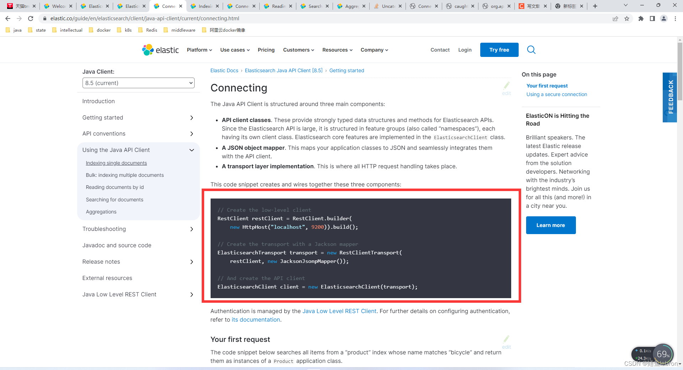Open the Pricing menu item
Viewport: 683px width, 370px height.
(x=266, y=50)
